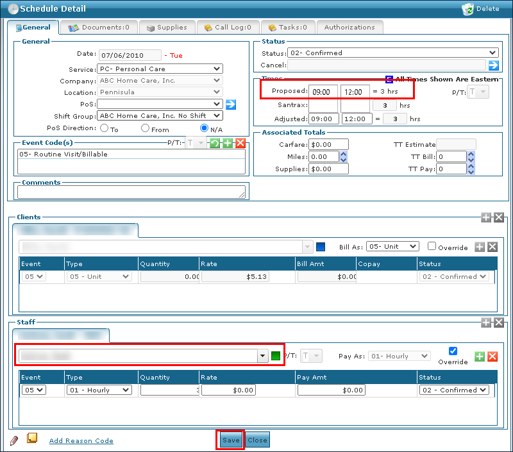The image size is (513, 452).
Task: Uncheck the staff Override checkbox
Action: click(x=453, y=351)
